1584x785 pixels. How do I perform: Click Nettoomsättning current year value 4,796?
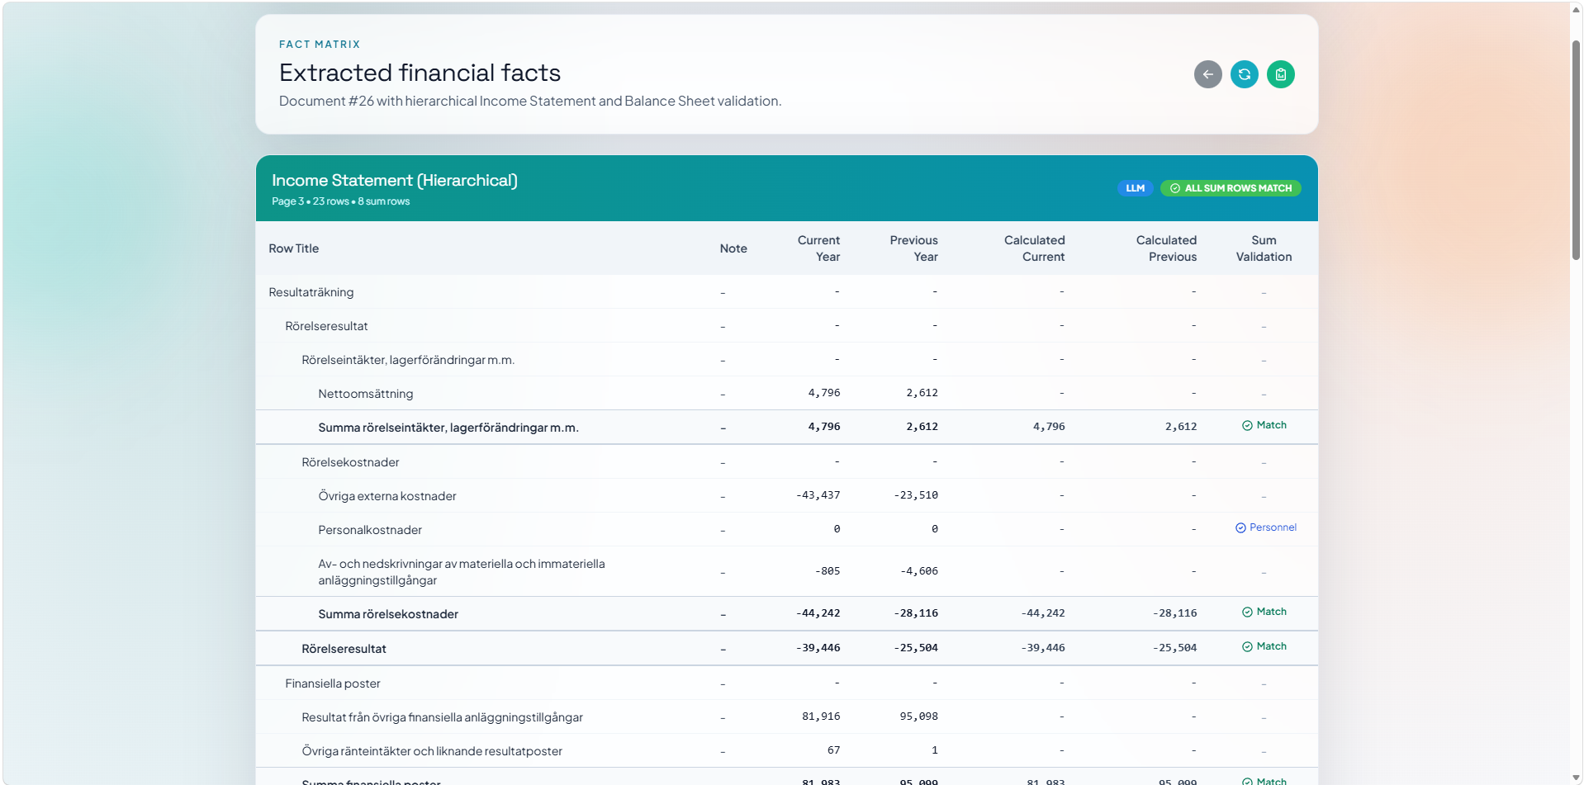coord(823,393)
